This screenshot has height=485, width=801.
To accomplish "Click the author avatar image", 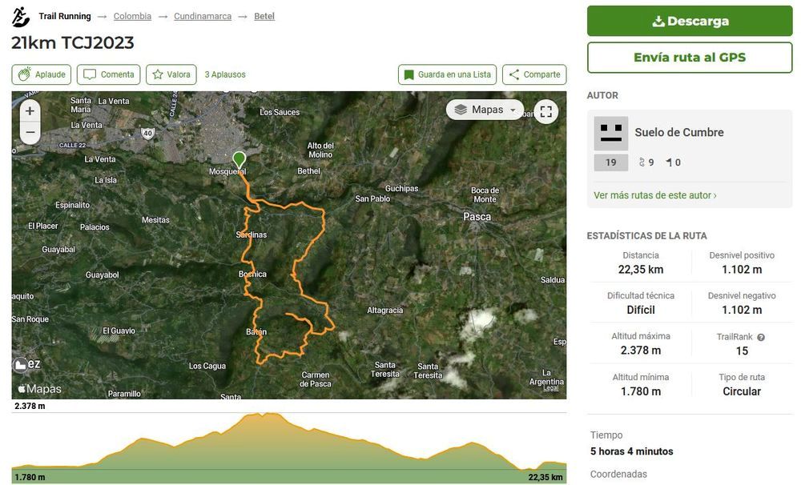I will coord(611,133).
